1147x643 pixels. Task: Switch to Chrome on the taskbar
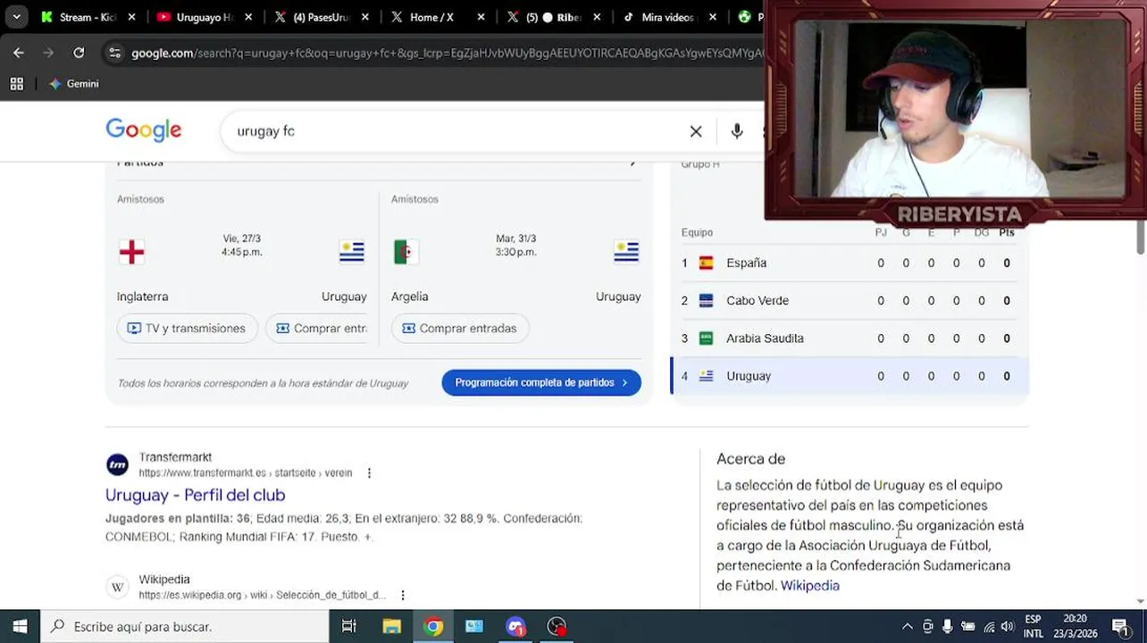tap(433, 627)
